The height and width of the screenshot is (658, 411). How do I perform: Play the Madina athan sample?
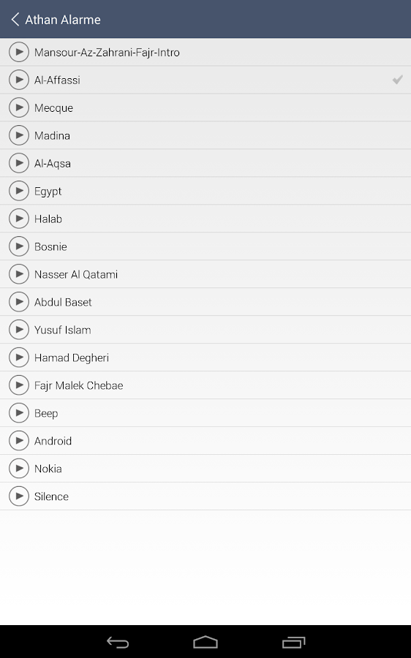[19, 135]
